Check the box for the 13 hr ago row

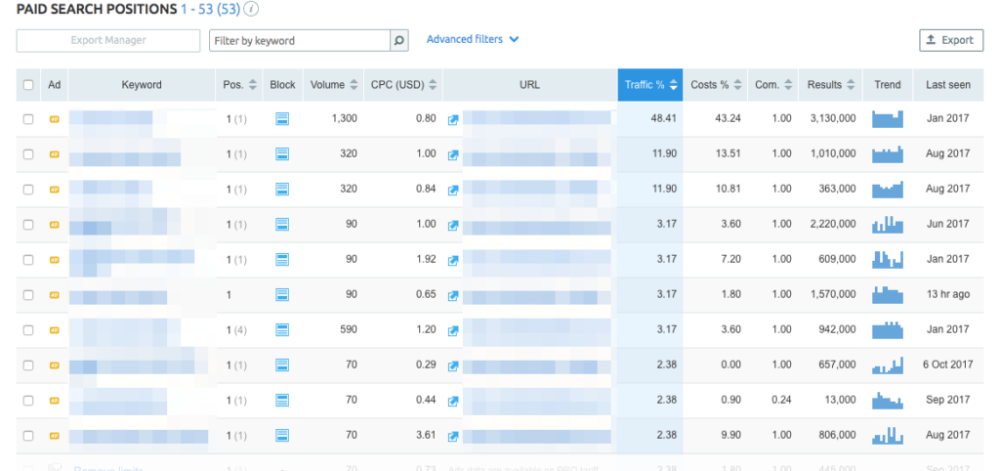(28, 295)
